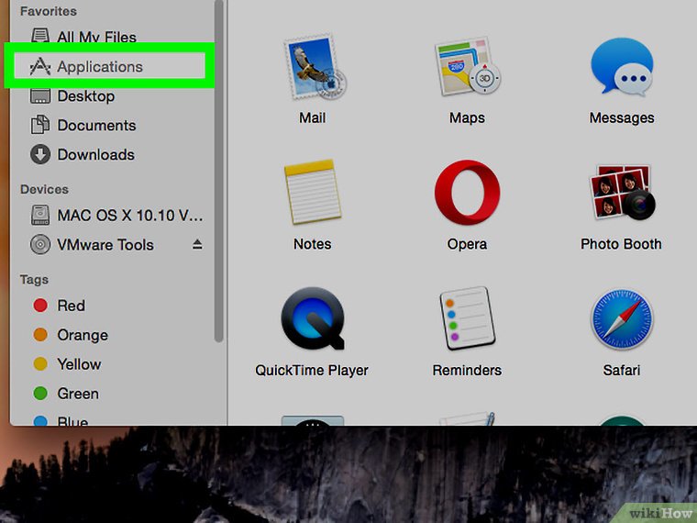Image resolution: width=697 pixels, height=523 pixels.
Task: Open the Downloads sidebar folder
Action: 95,155
